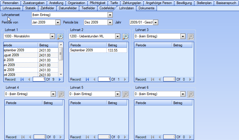Open the Codefelder tab
239x140 pixels.
[107, 8]
